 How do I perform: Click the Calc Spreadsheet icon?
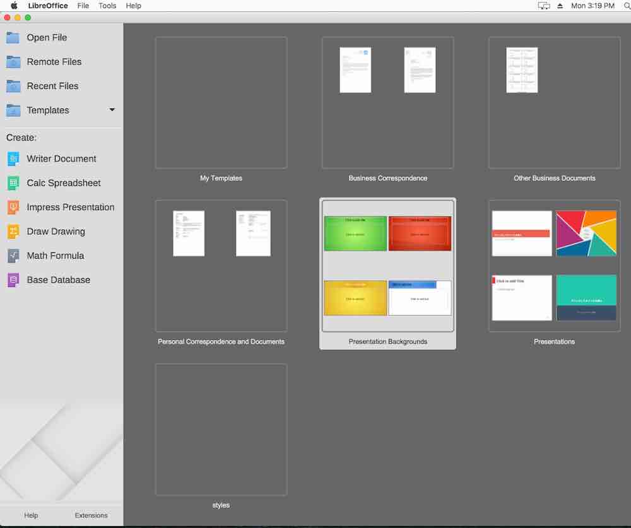13,183
